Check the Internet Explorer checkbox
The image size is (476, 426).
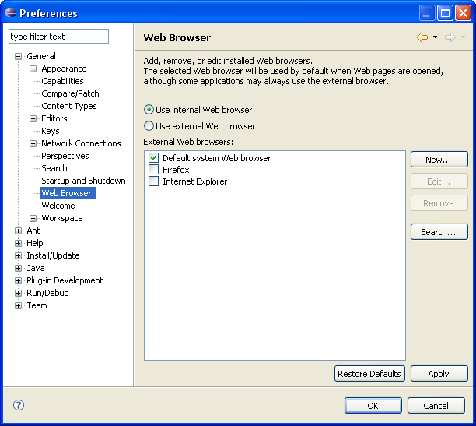(x=153, y=181)
